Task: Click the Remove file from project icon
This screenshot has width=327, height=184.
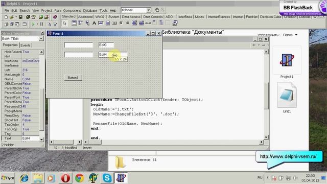Action: click(46, 17)
